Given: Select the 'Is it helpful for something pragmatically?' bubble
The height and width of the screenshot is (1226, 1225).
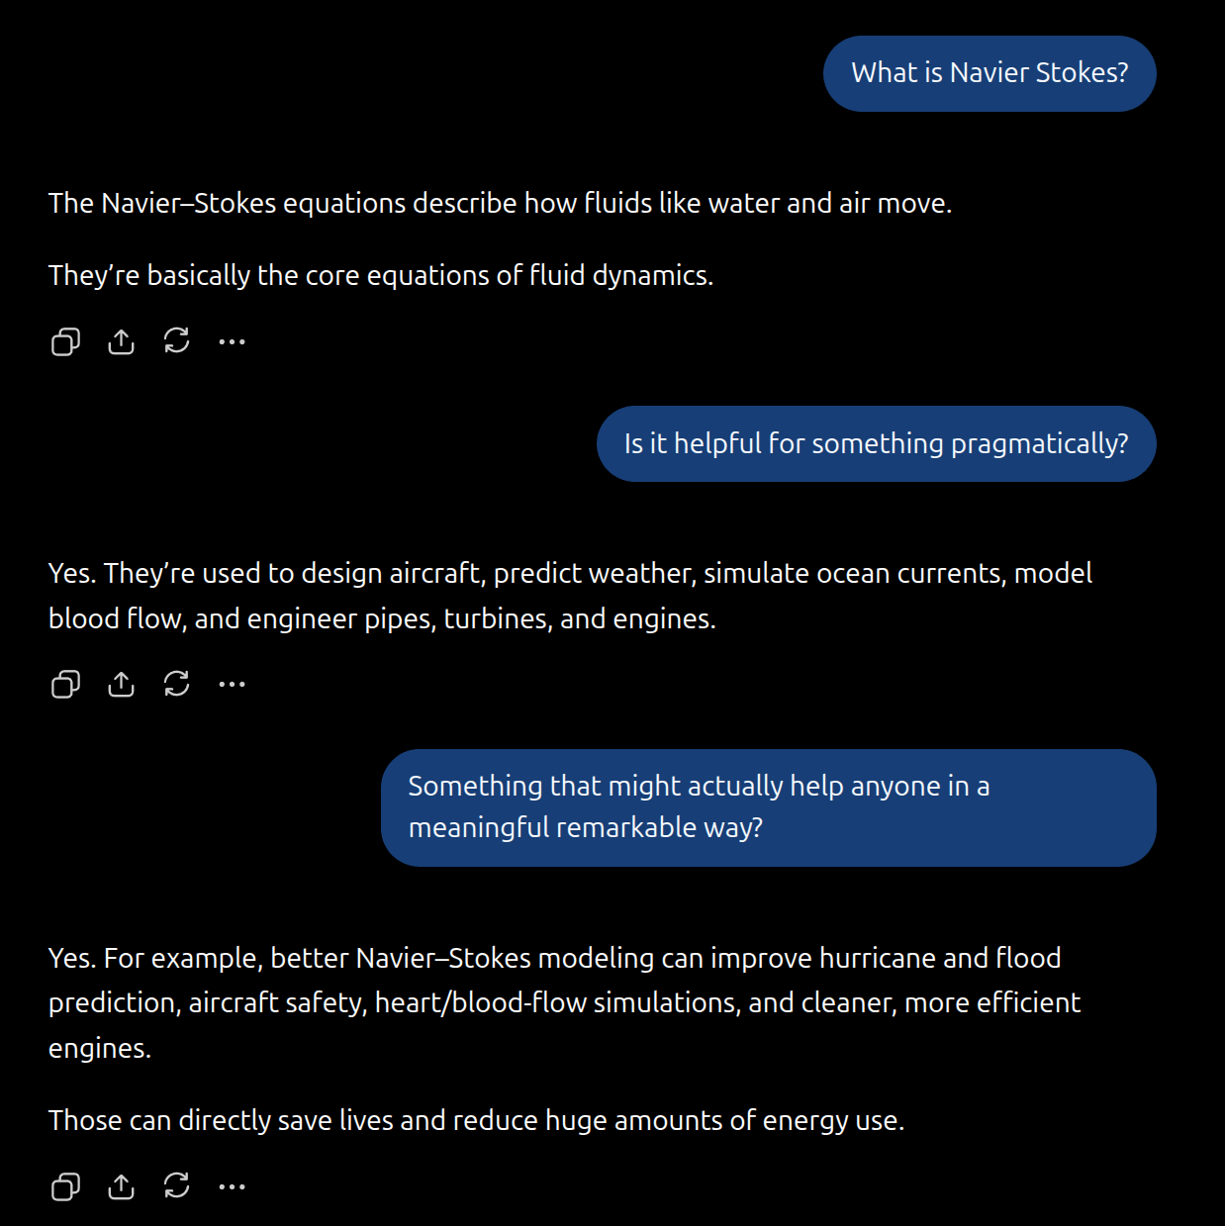Looking at the screenshot, I should coord(876,443).
